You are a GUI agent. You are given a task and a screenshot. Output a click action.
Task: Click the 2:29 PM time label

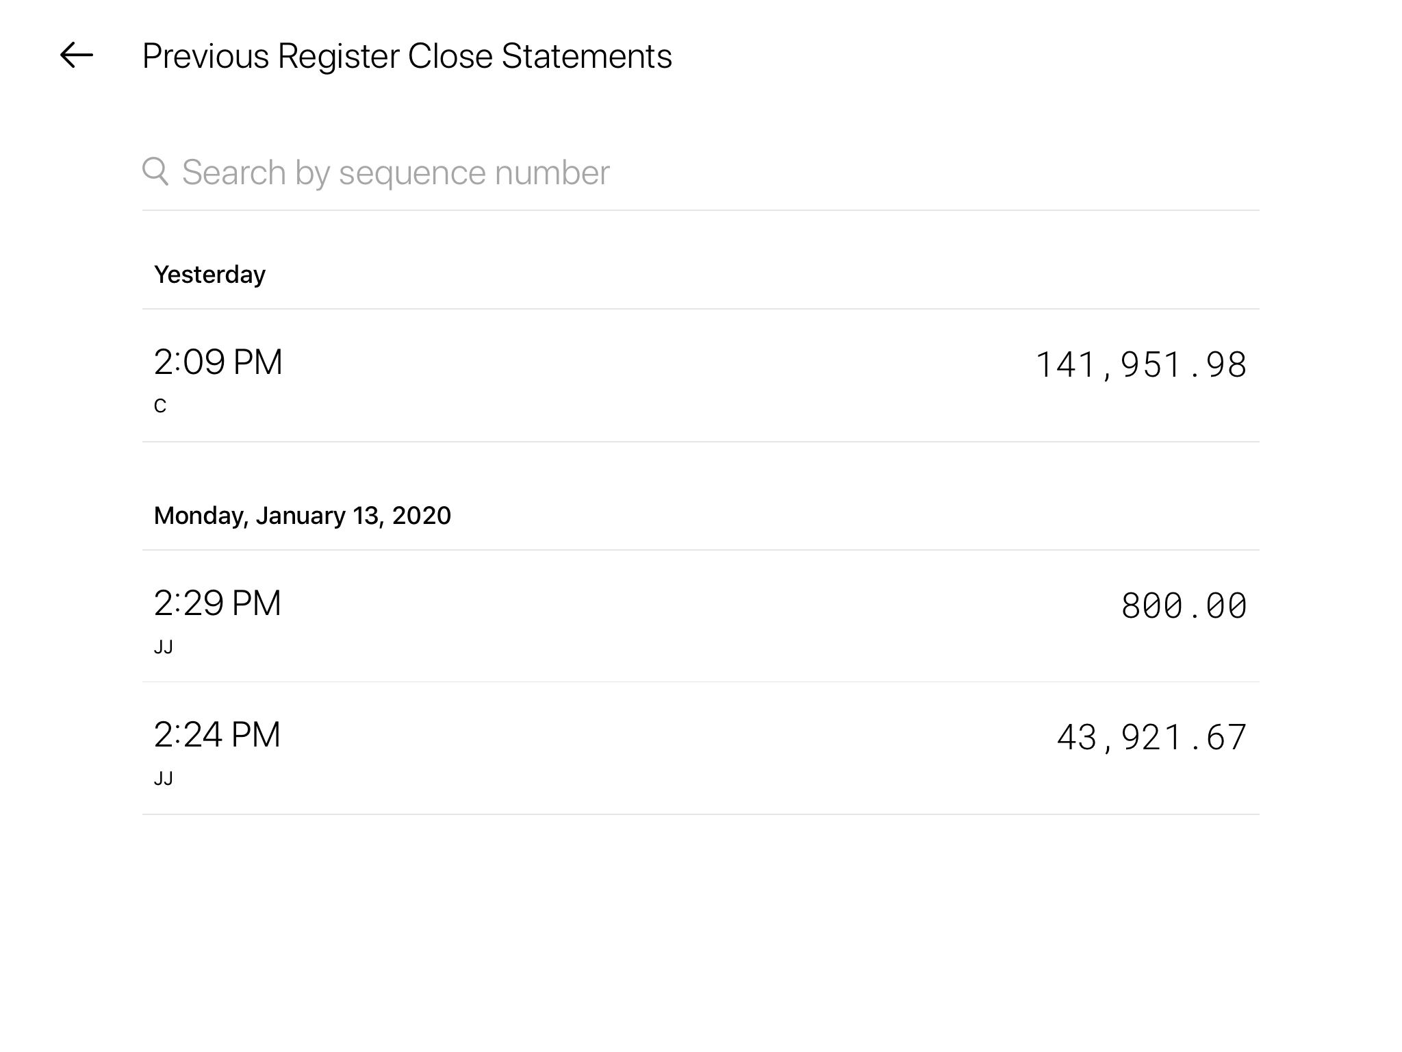coord(217,603)
